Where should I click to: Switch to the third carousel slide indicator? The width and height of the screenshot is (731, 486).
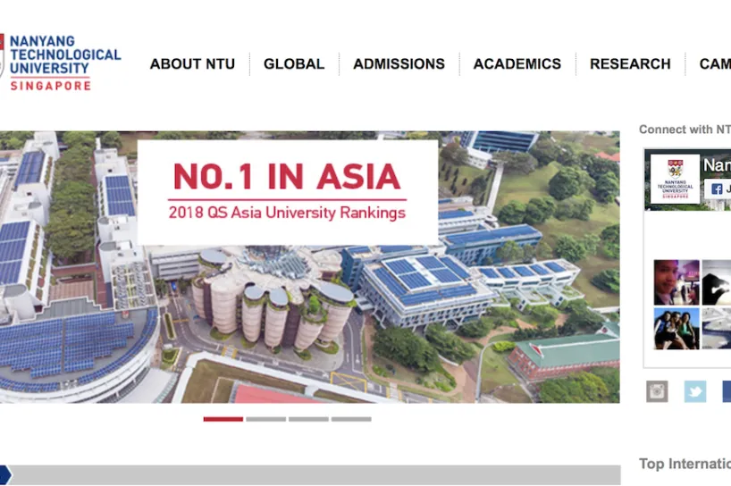pyautogui.click(x=308, y=419)
